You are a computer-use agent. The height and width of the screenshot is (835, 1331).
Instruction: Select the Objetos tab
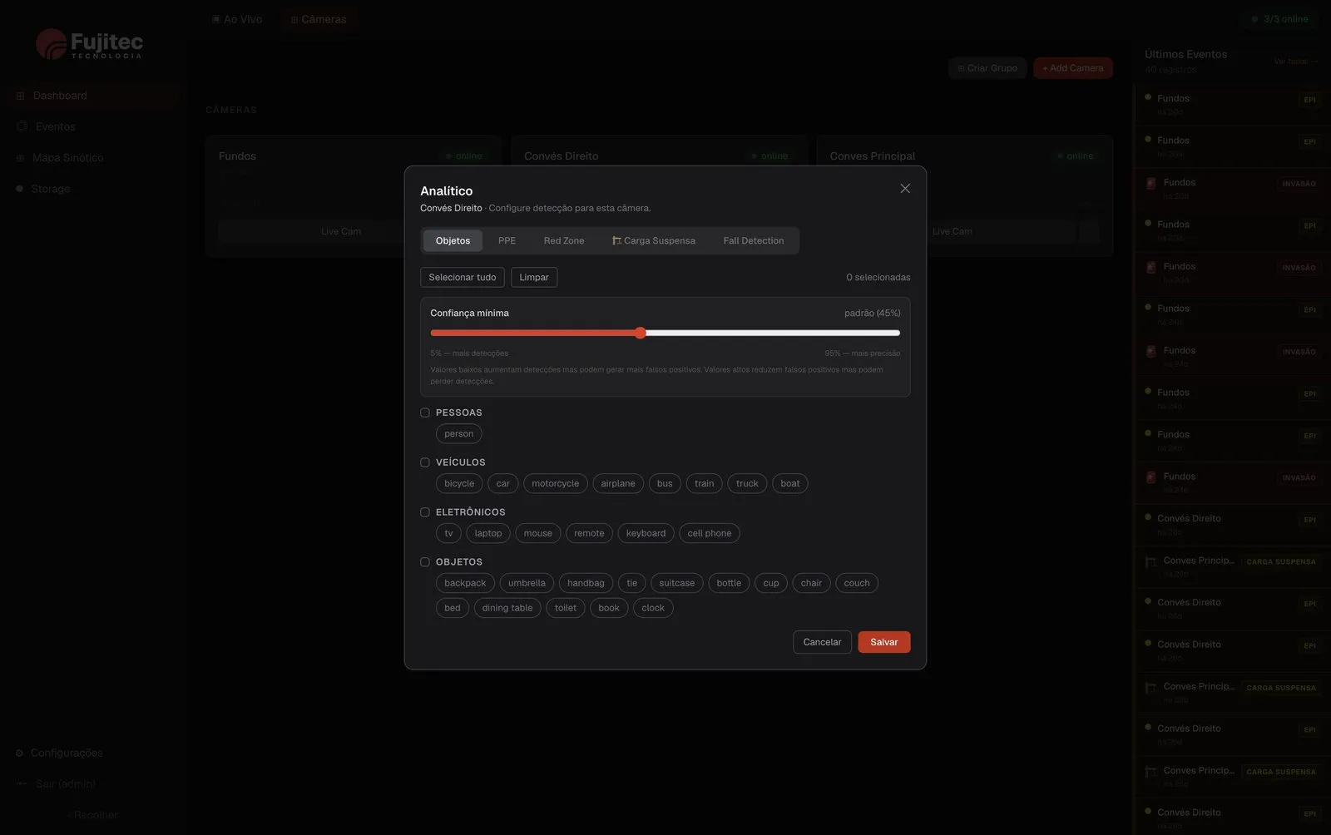[453, 240]
